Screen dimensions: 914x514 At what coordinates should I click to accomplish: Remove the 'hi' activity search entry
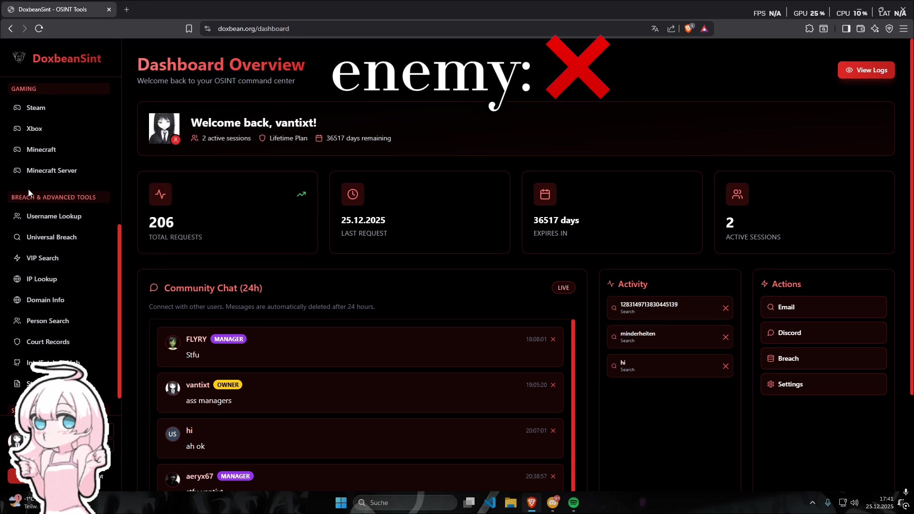point(725,366)
